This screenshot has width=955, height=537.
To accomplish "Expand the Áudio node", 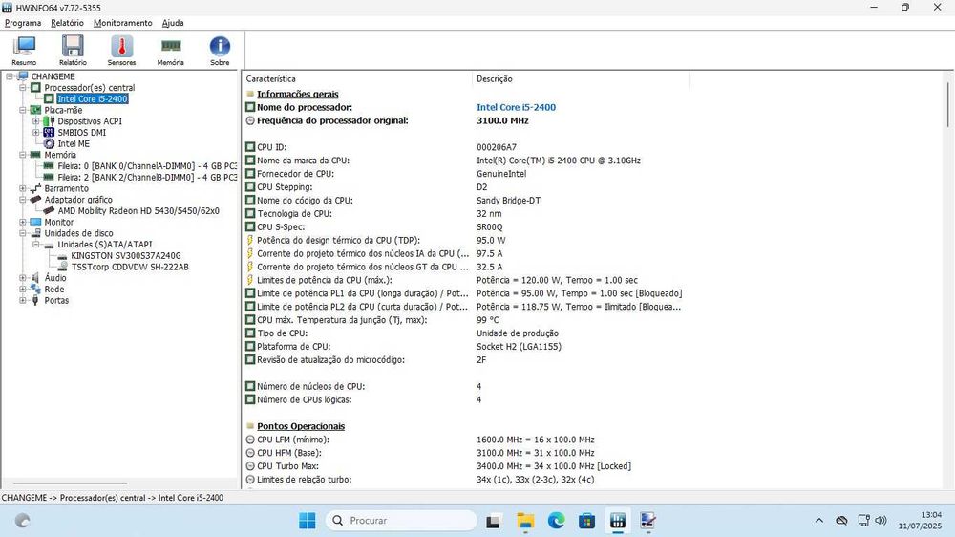I will pos(23,278).
